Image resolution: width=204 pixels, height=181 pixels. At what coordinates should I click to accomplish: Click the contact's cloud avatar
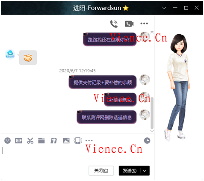click(10, 54)
